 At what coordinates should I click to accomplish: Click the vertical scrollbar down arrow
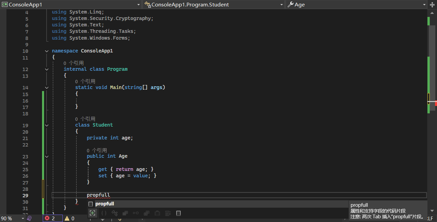tap(432, 211)
